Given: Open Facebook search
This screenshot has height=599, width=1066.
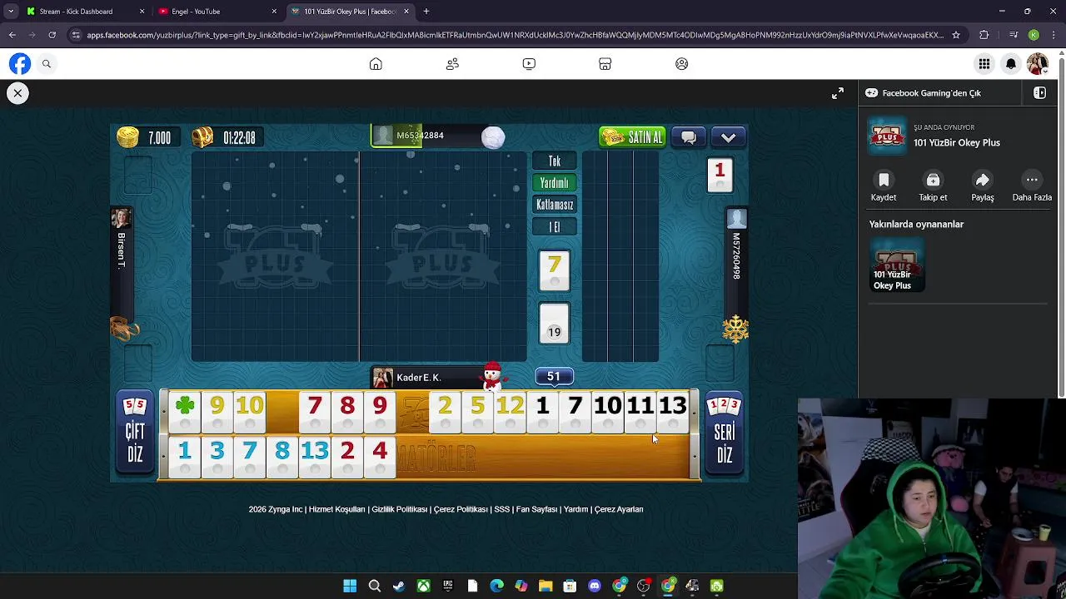Looking at the screenshot, I should [47, 64].
